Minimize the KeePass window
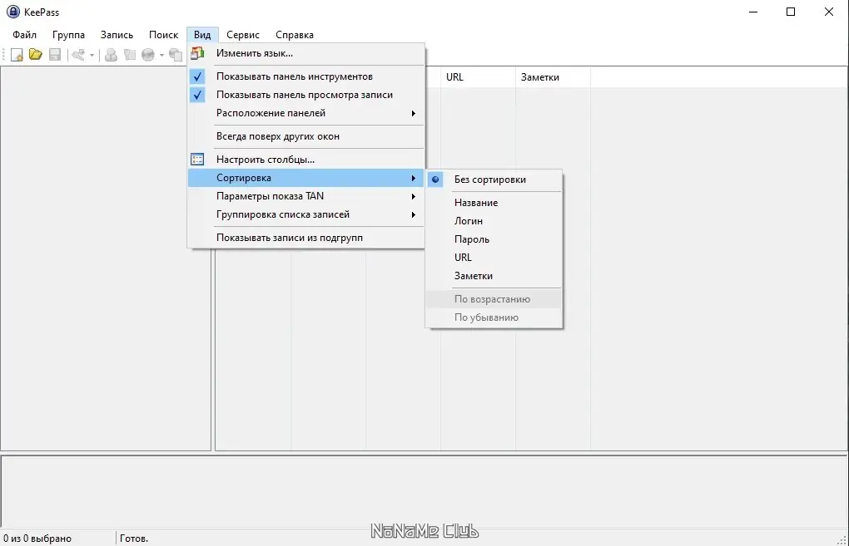The image size is (849, 546). click(753, 12)
